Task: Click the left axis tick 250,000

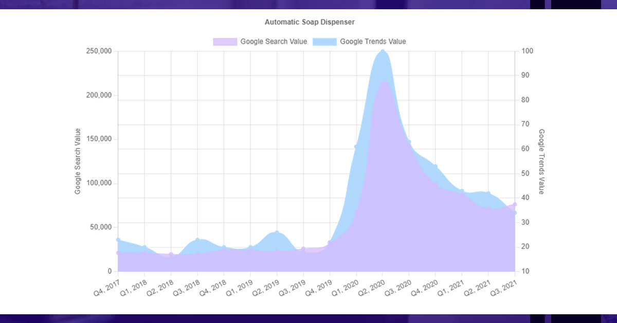Action: (x=98, y=51)
